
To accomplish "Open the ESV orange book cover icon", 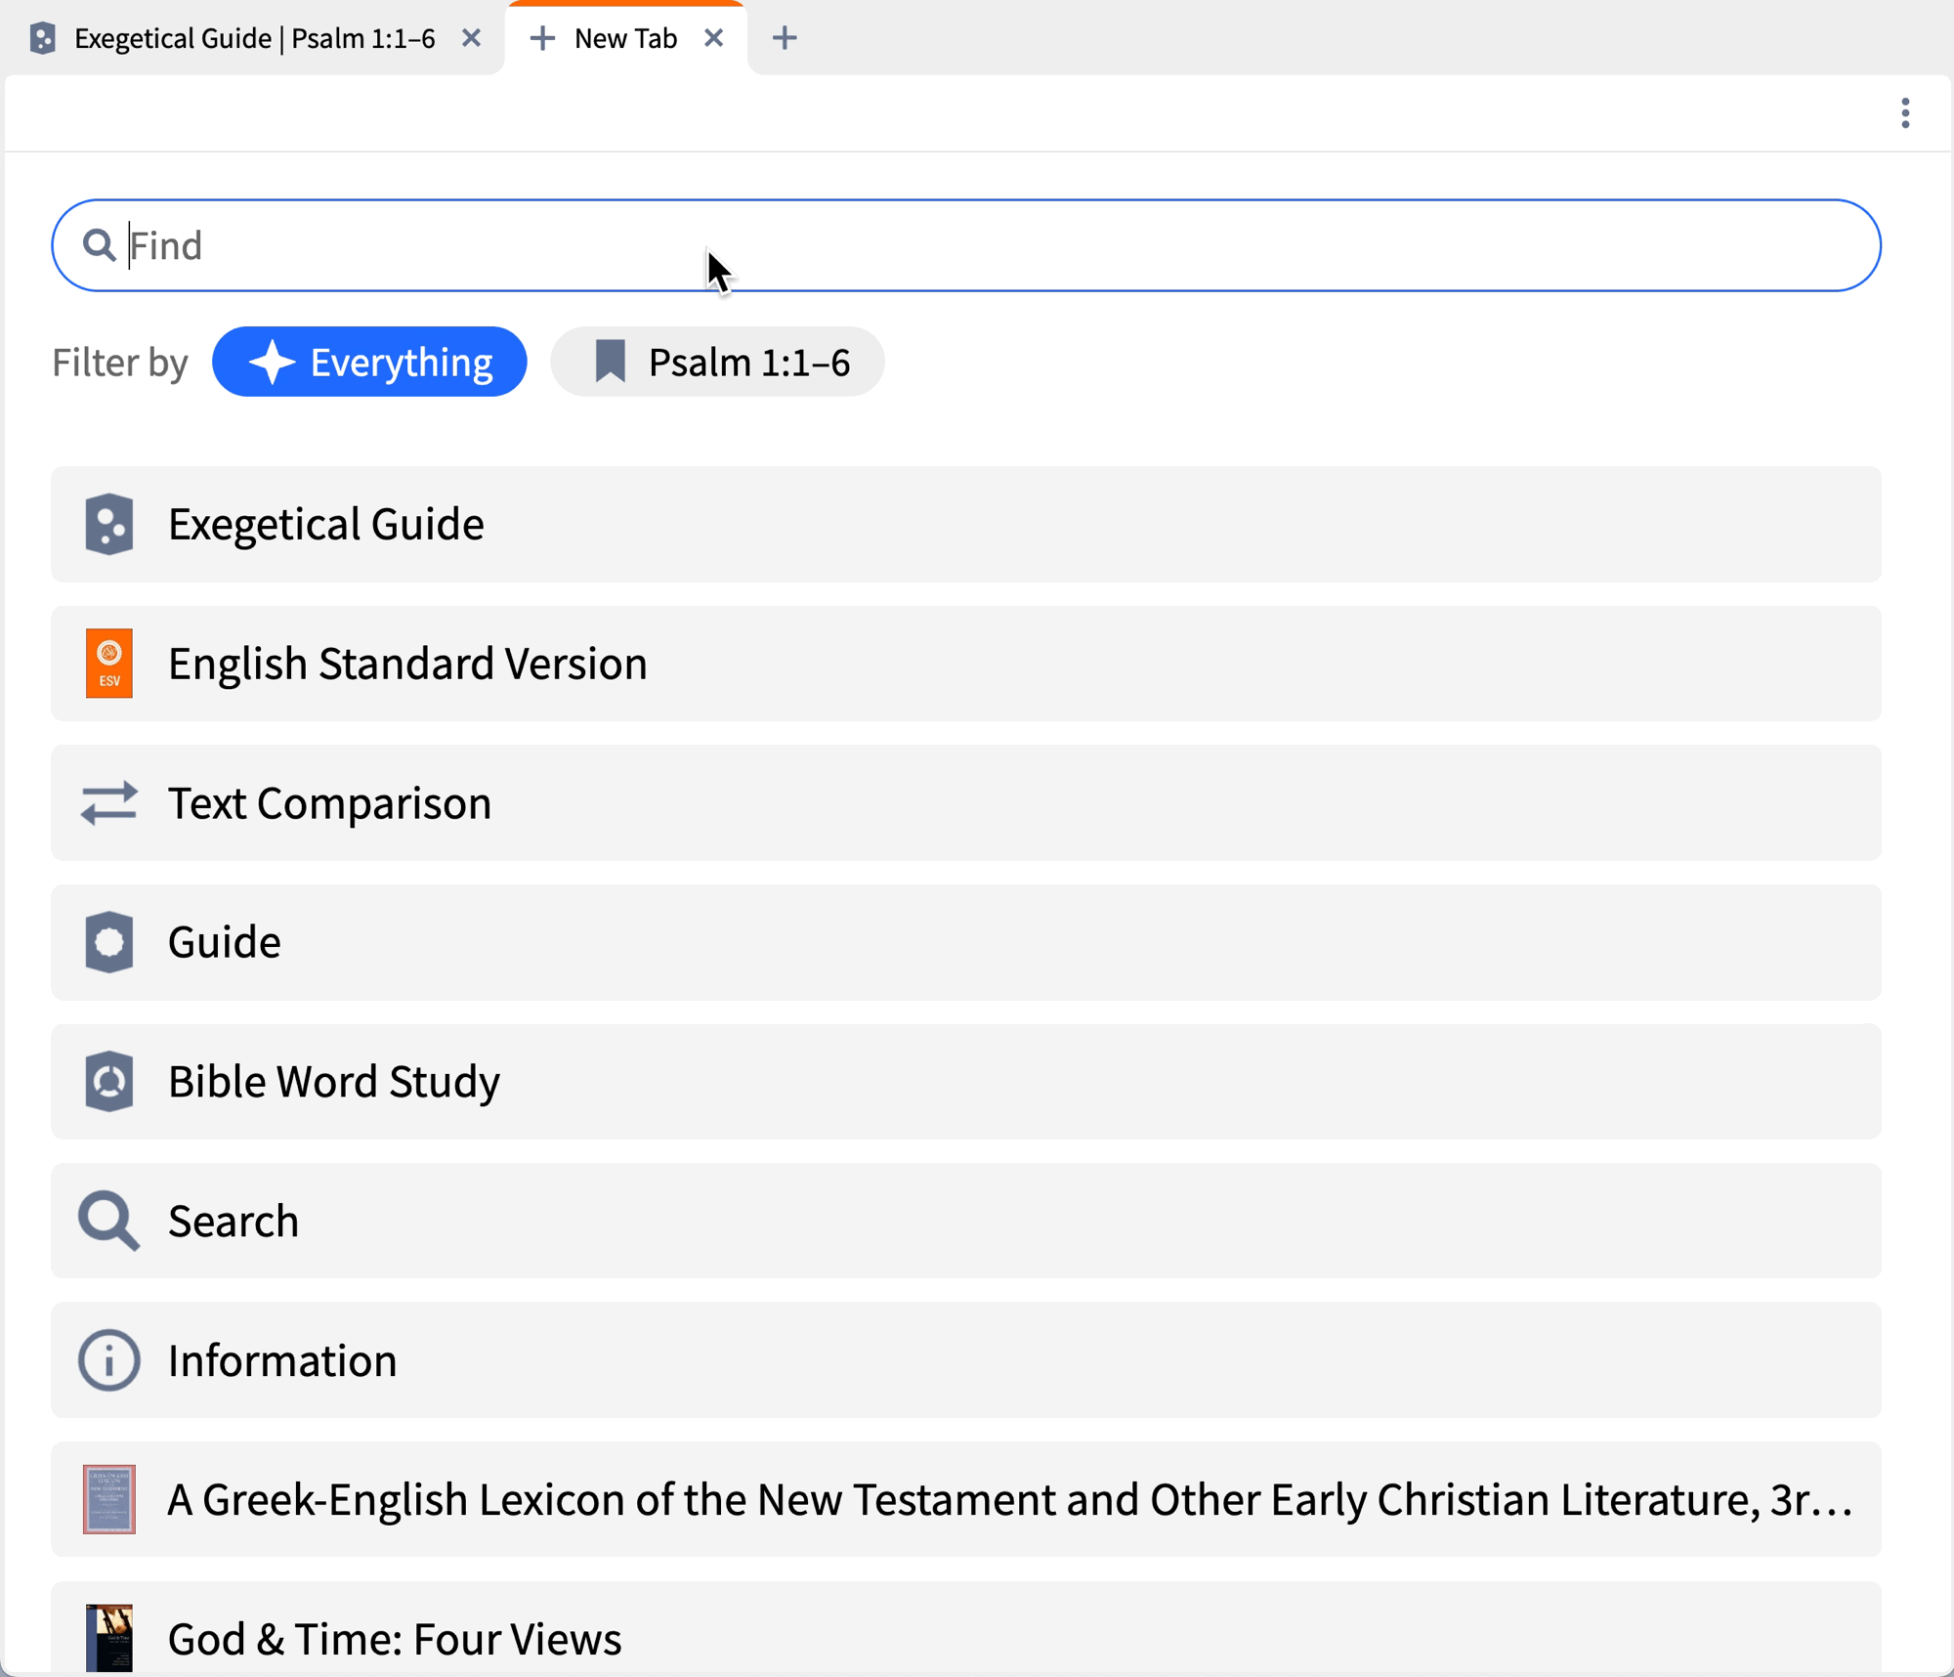I will click(x=108, y=664).
